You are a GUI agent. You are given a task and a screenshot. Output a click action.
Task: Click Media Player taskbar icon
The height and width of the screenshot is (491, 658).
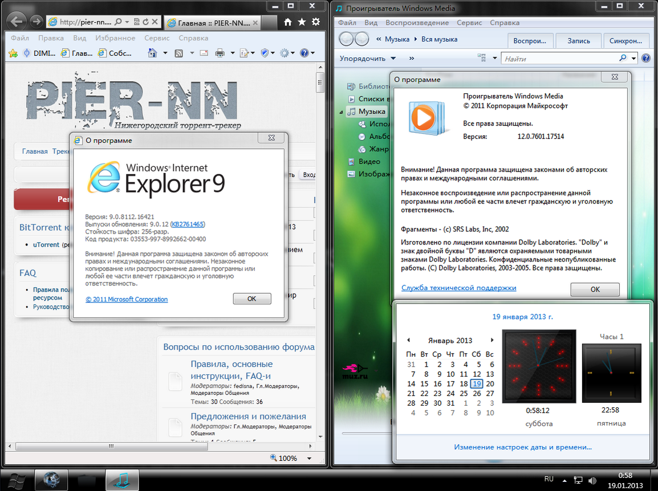click(x=122, y=480)
